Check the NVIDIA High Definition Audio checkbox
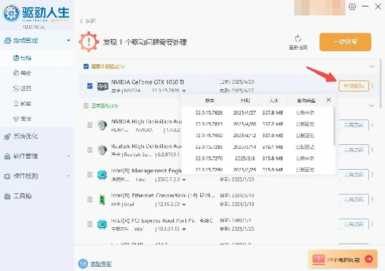Viewport: 385px width, 271px height. pyautogui.click(x=90, y=125)
